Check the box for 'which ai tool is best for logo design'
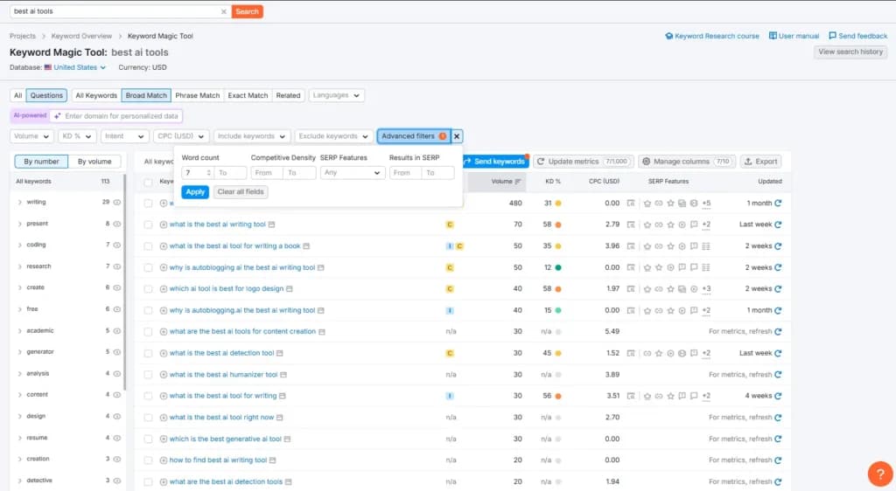Image resolution: width=896 pixels, height=491 pixels. coord(148,289)
